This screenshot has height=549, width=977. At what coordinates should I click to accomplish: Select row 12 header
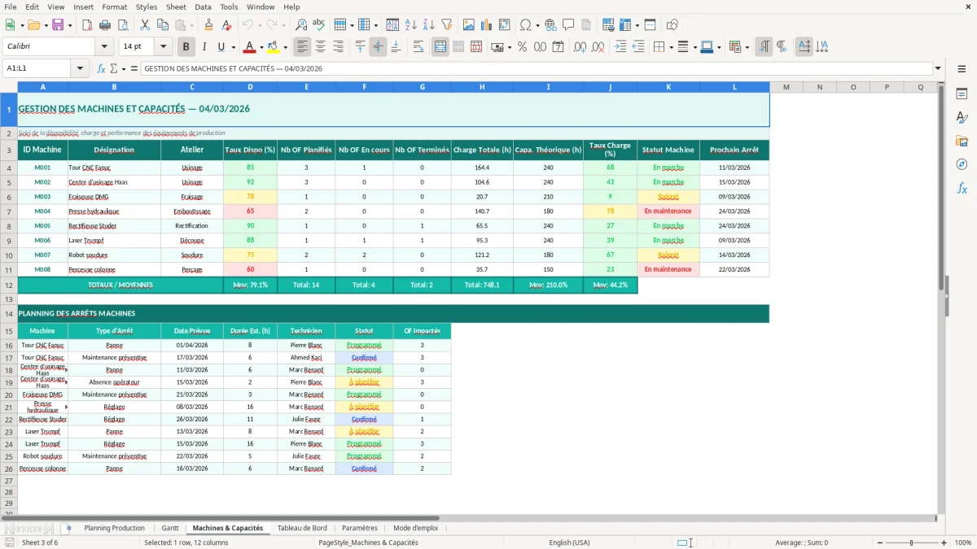[8, 285]
